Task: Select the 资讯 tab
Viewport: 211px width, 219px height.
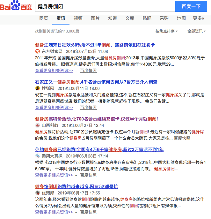Action: point(61,18)
